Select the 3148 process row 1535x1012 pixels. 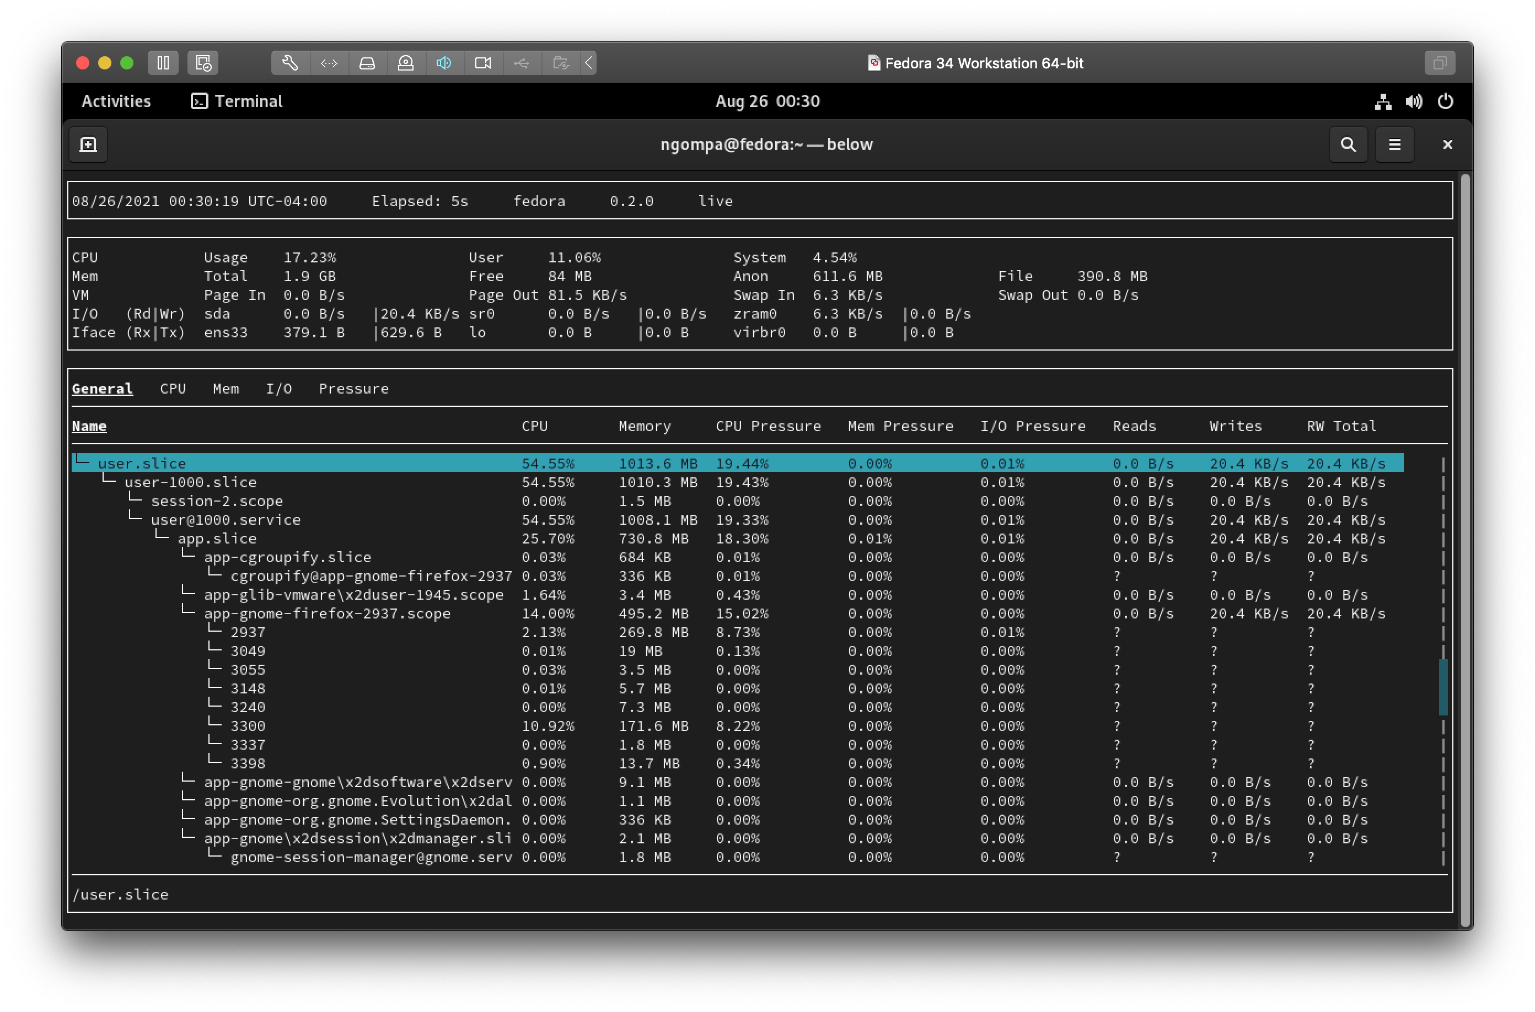737,688
